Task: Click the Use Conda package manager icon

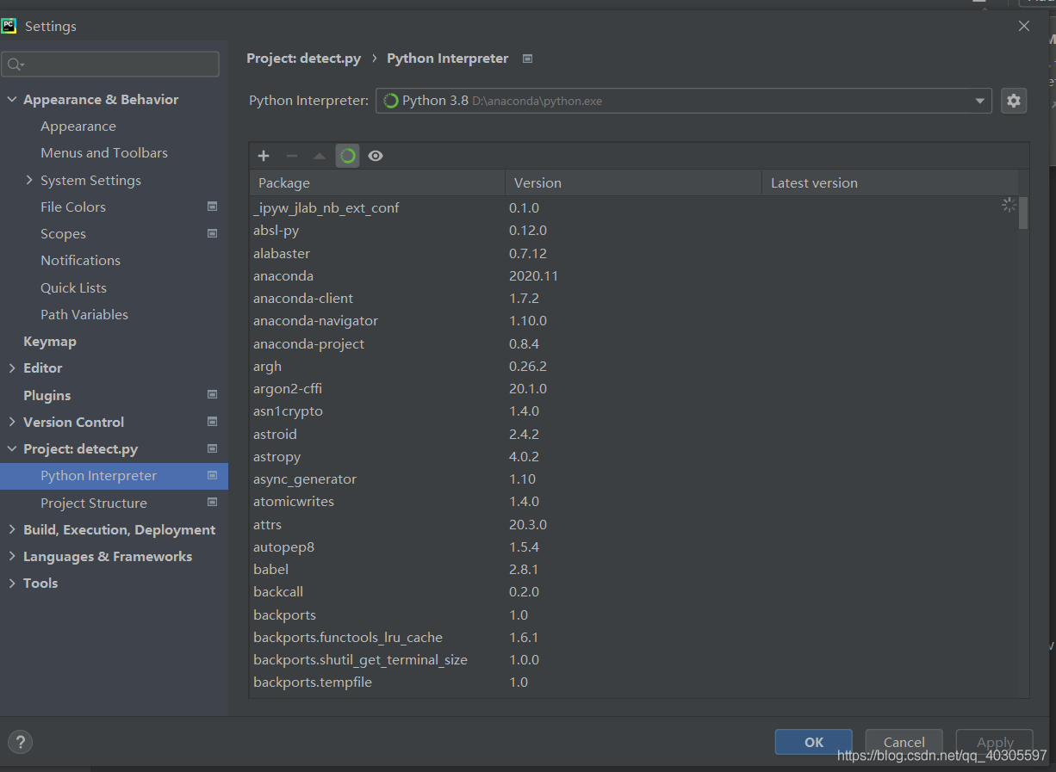Action: pos(348,156)
